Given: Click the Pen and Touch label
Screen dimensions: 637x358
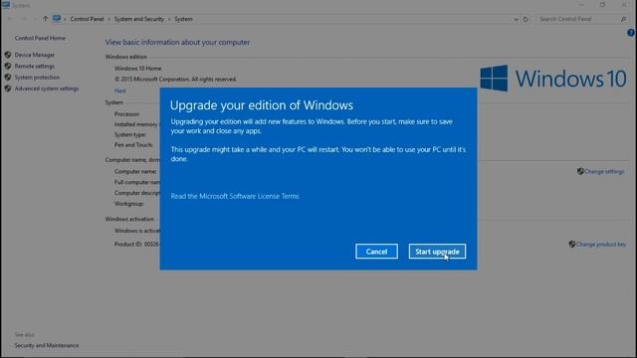Looking at the screenshot, I should 133,145.
